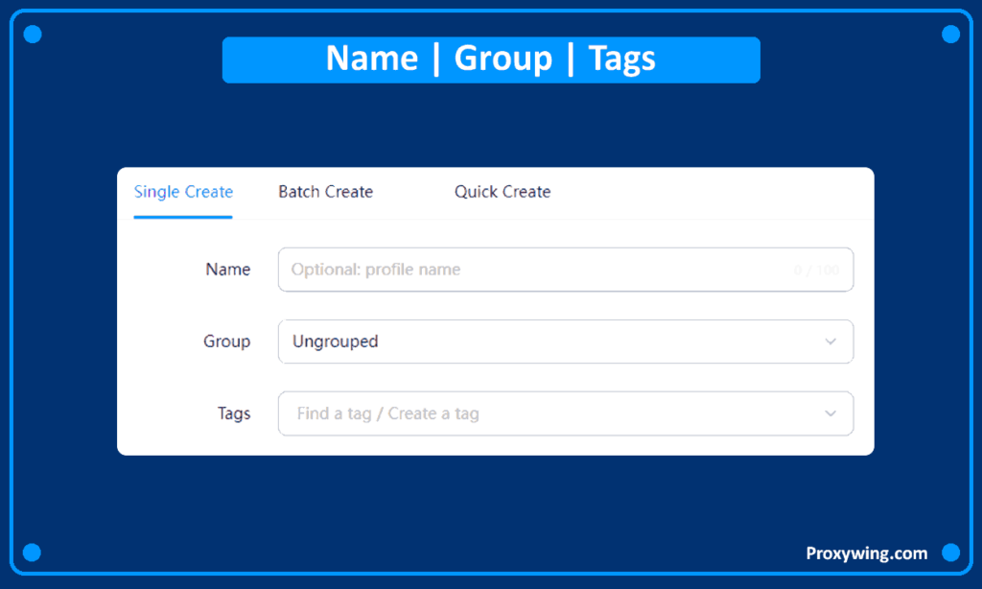Screen dimensions: 982x589
Task: Click the 0 / 100 character counter
Action: (x=816, y=271)
